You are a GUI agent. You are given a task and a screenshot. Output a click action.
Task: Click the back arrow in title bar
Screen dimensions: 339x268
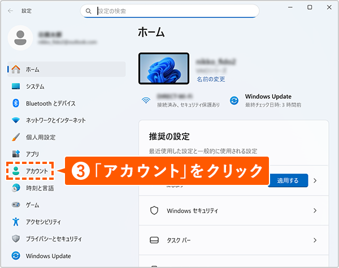click(10, 11)
